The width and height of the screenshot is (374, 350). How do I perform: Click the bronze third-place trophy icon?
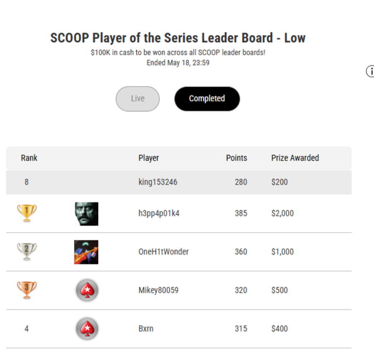(27, 290)
